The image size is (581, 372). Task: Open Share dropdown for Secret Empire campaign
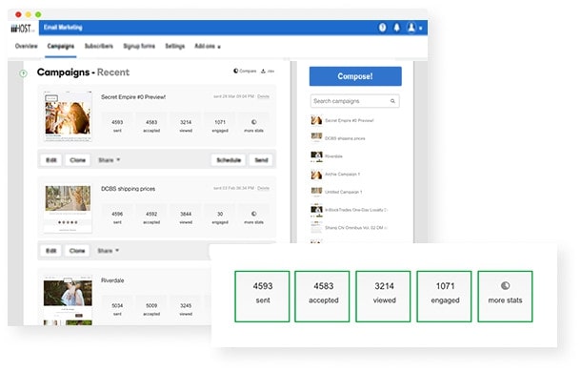(x=109, y=160)
